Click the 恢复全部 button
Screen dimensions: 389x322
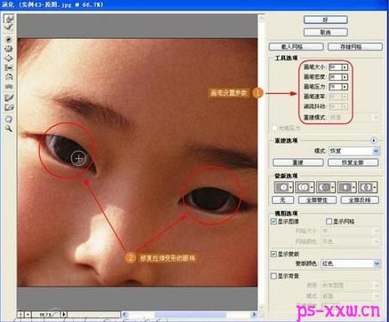pyautogui.click(x=353, y=162)
